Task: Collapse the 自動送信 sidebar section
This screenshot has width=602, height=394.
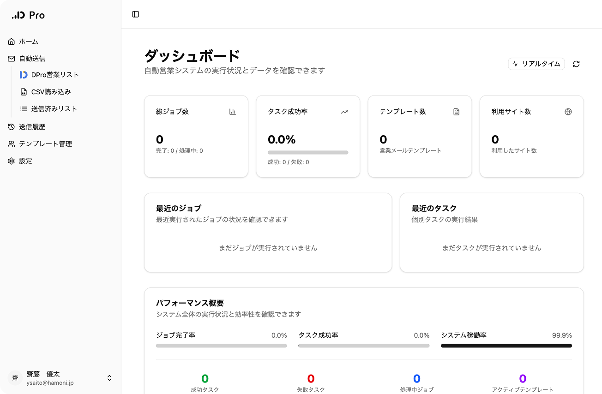Action: coord(31,58)
